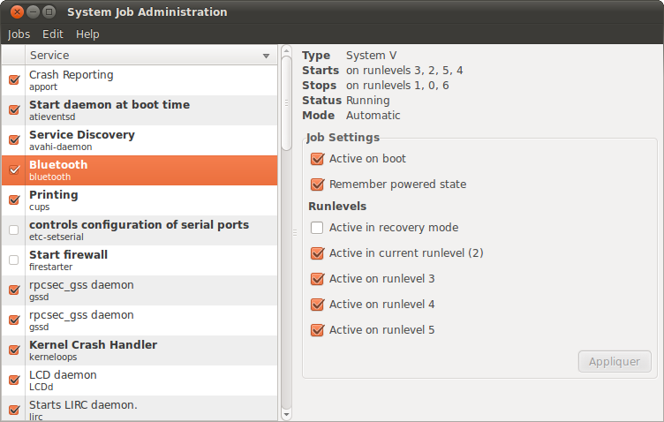Open the Jobs menu
664x422 pixels.
[19, 34]
